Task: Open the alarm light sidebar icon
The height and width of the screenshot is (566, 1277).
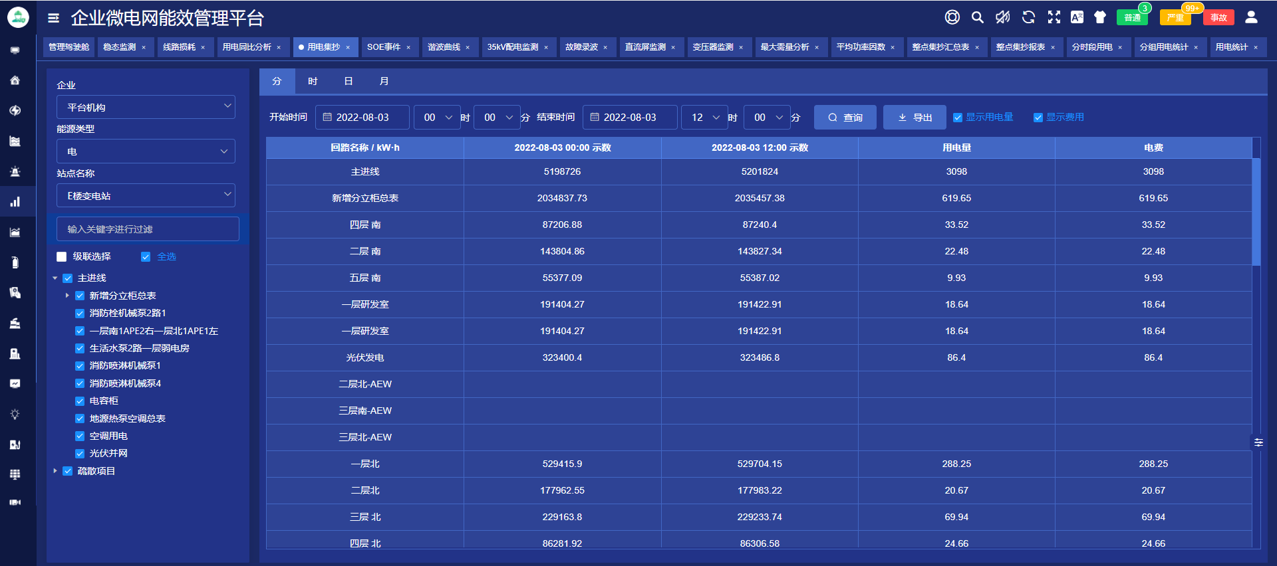Action: coord(15,171)
